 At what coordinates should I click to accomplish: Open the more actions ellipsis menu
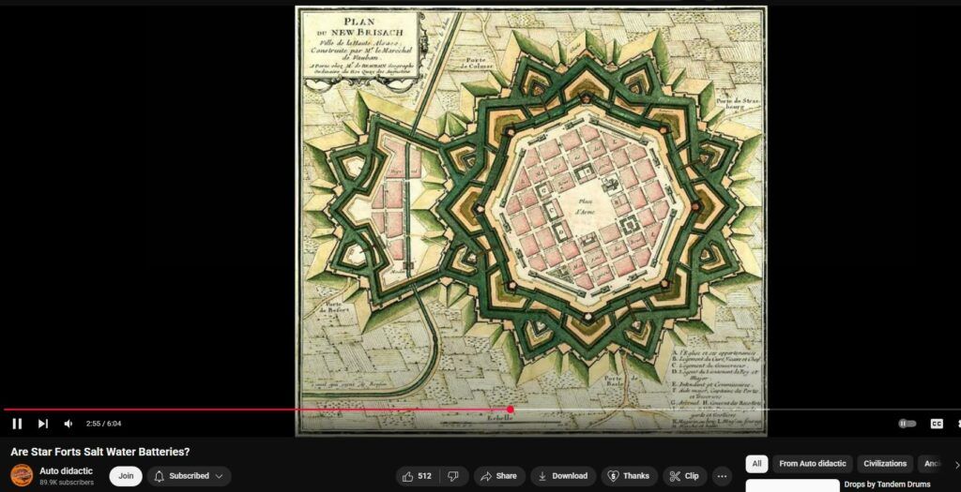point(721,476)
